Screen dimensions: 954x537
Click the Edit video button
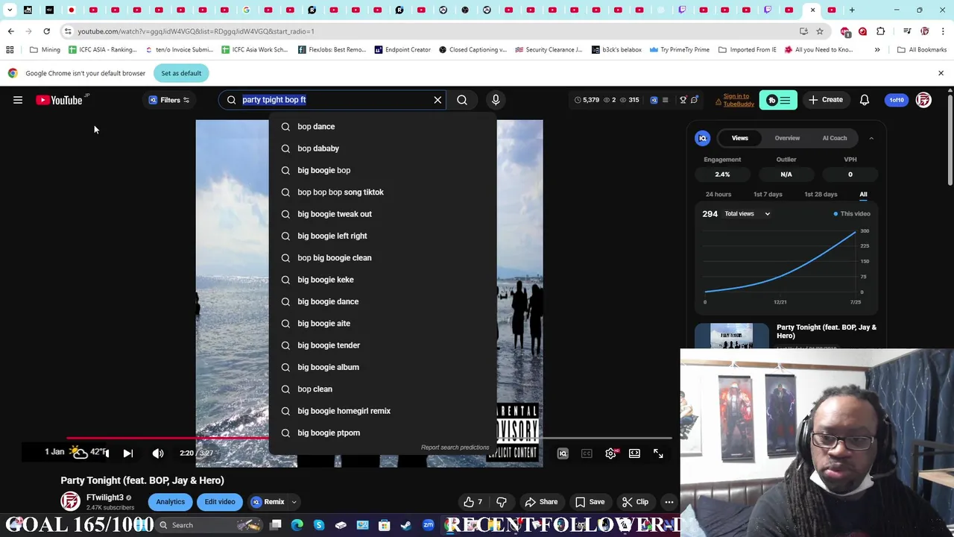tap(220, 502)
